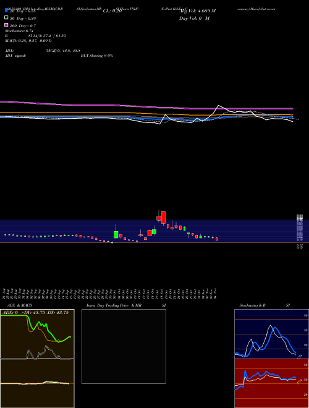Click the blue 20 Day EMA legend swatch
The height and width of the screenshot is (408, 309).
pyautogui.click(x=6, y=11)
